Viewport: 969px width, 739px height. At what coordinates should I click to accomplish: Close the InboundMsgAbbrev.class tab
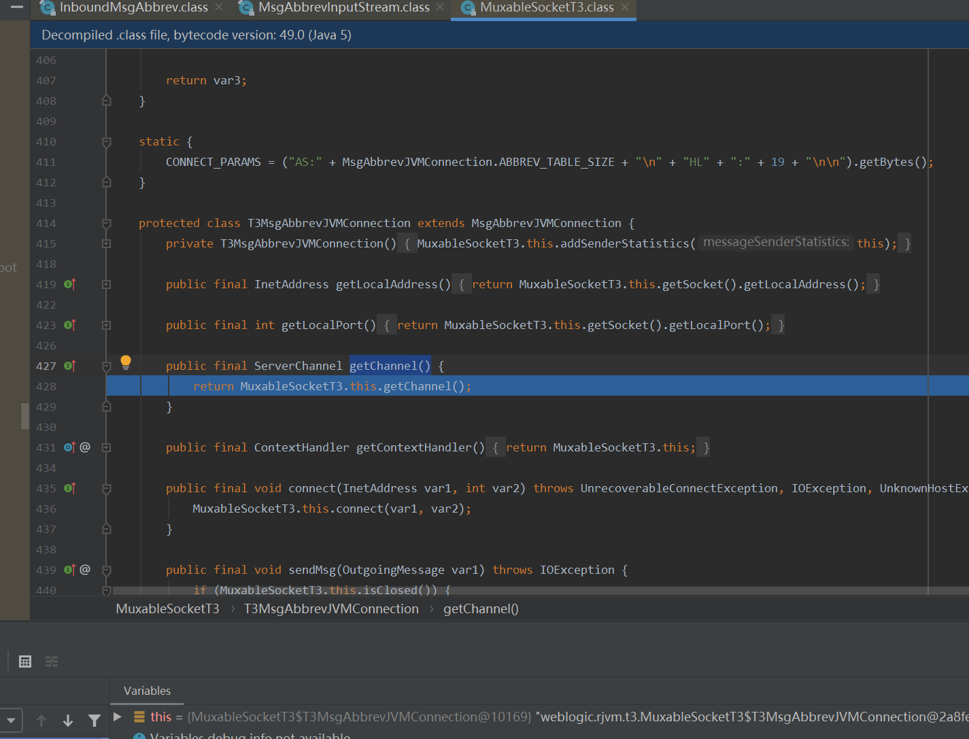[219, 7]
